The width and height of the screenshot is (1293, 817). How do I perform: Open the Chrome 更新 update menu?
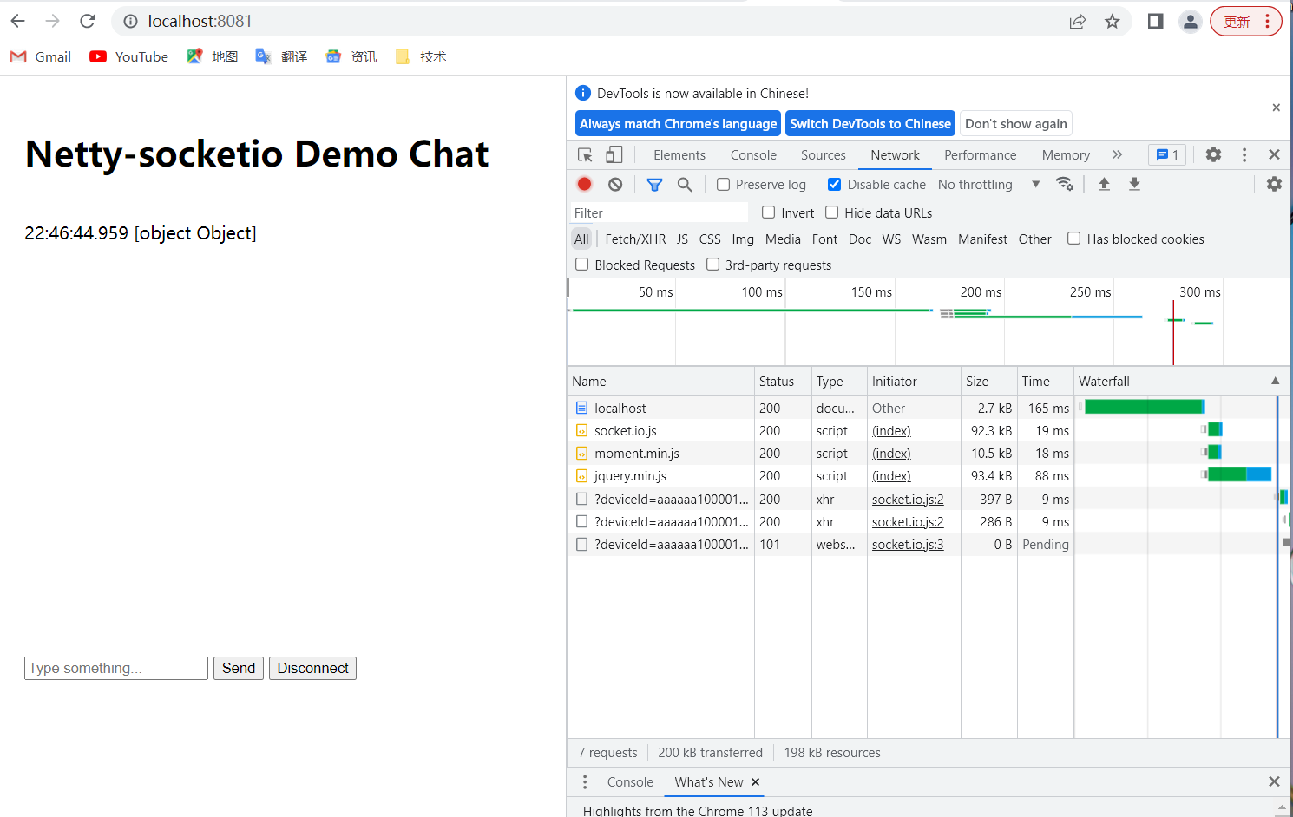tap(1246, 22)
